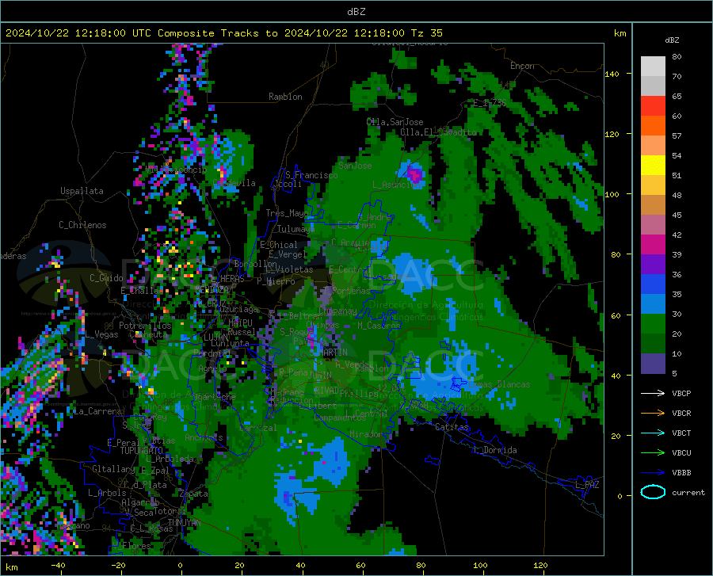This screenshot has height=576, width=713.
Task: Select the red 60 dBZ color swatch
Action: pos(653,106)
